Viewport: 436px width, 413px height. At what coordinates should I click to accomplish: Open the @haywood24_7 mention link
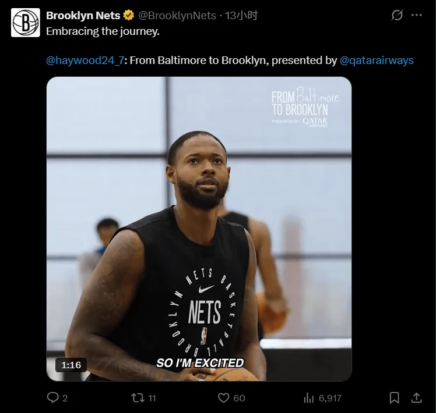click(85, 60)
